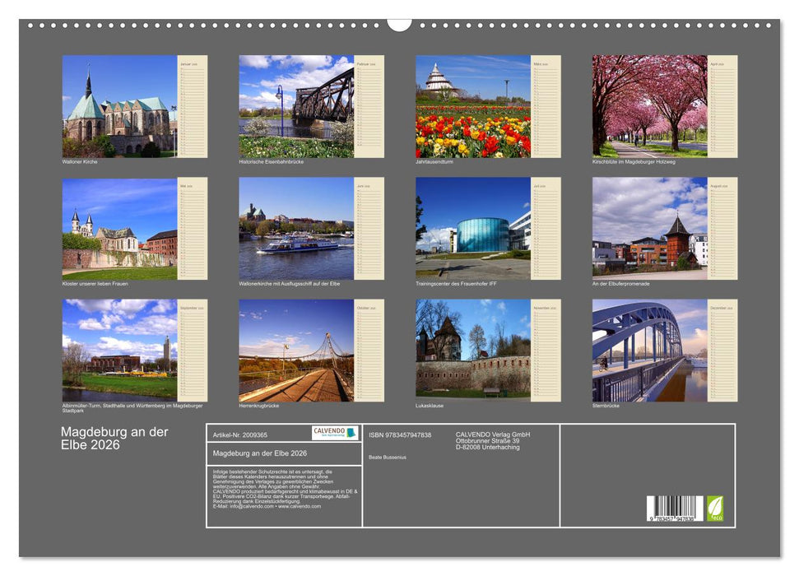Screen dimensions: 799x576
Task: Click the Artikel-Nr. 2009365 text
Action: pyautogui.click(x=240, y=434)
